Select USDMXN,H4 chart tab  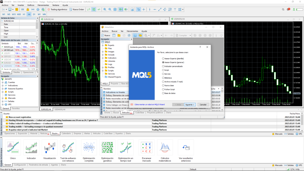(60, 110)
